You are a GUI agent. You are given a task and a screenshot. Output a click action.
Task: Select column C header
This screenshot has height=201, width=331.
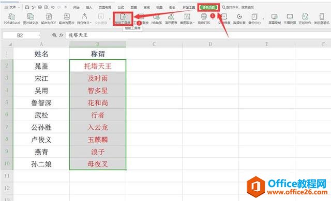click(x=154, y=44)
